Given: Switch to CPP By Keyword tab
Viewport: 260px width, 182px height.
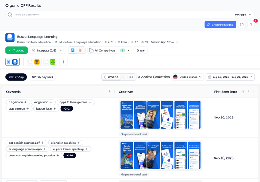Looking at the screenshot, I should coord(42,77).
